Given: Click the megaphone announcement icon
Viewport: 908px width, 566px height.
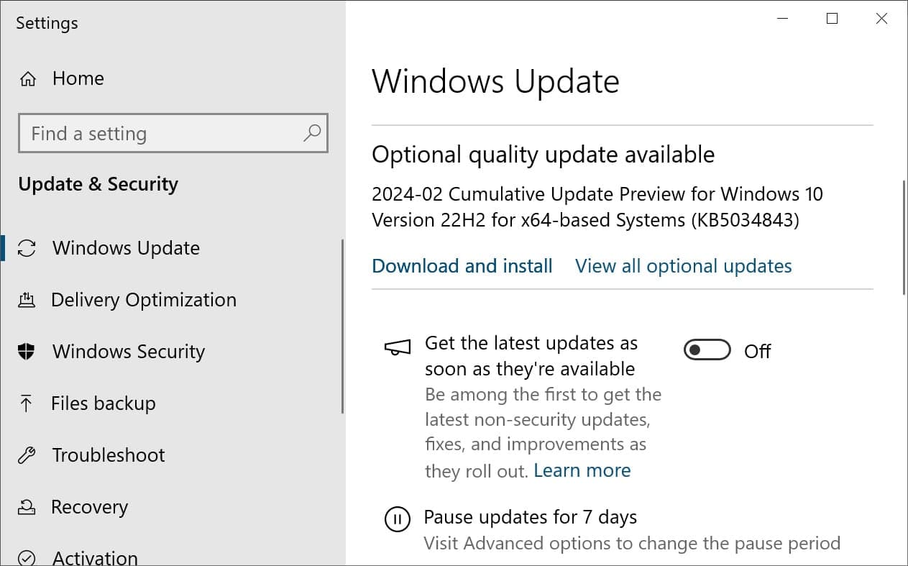Looking at the screenshot, I should 396,347.
